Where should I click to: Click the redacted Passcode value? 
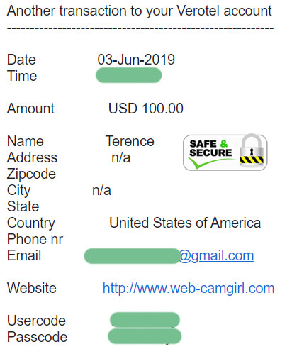(x=145, y=336)
